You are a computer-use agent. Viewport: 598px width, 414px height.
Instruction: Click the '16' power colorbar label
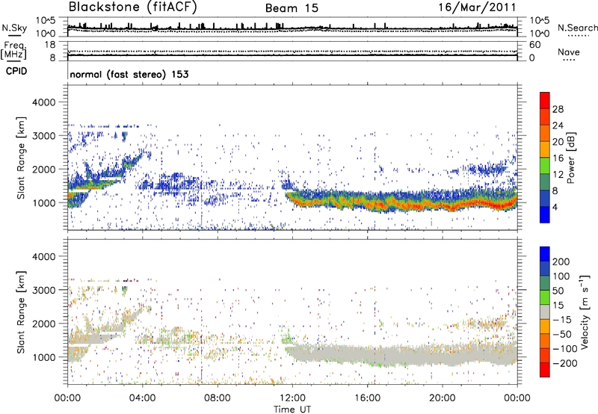[558, 158]
